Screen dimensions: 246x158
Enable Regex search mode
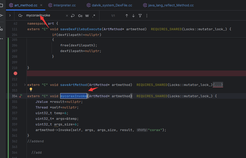click(x=94, y=16)
